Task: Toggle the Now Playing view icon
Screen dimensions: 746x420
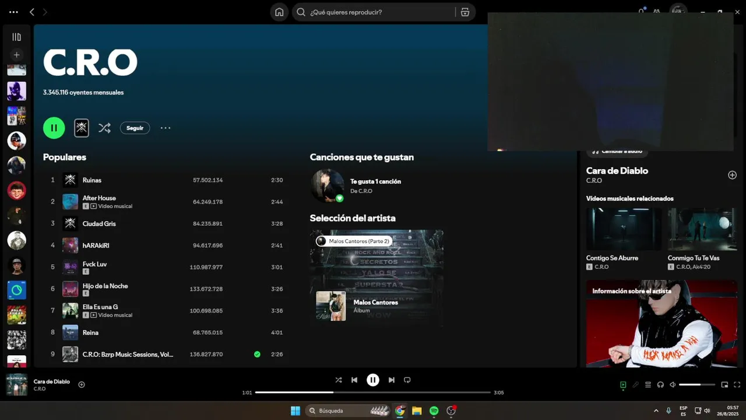Action: point(623,384)
